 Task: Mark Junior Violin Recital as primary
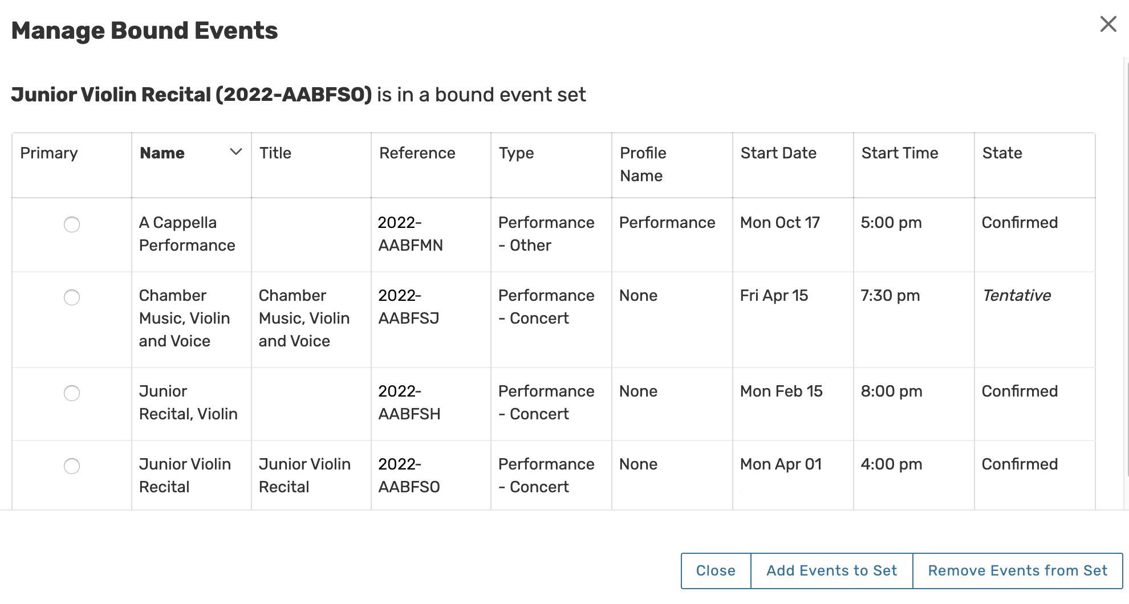72,466
